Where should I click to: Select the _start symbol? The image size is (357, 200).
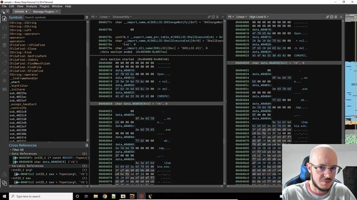(x=15, y=82)
